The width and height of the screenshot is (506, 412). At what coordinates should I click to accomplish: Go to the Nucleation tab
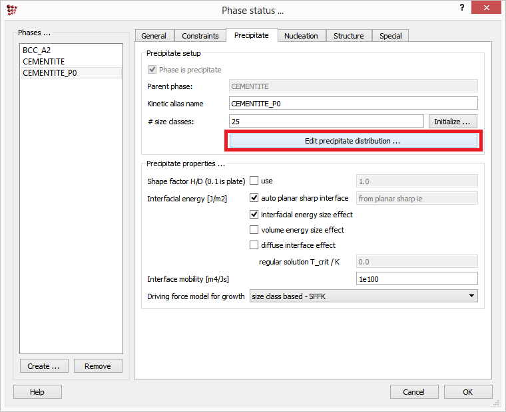click(x=301, y=36)
